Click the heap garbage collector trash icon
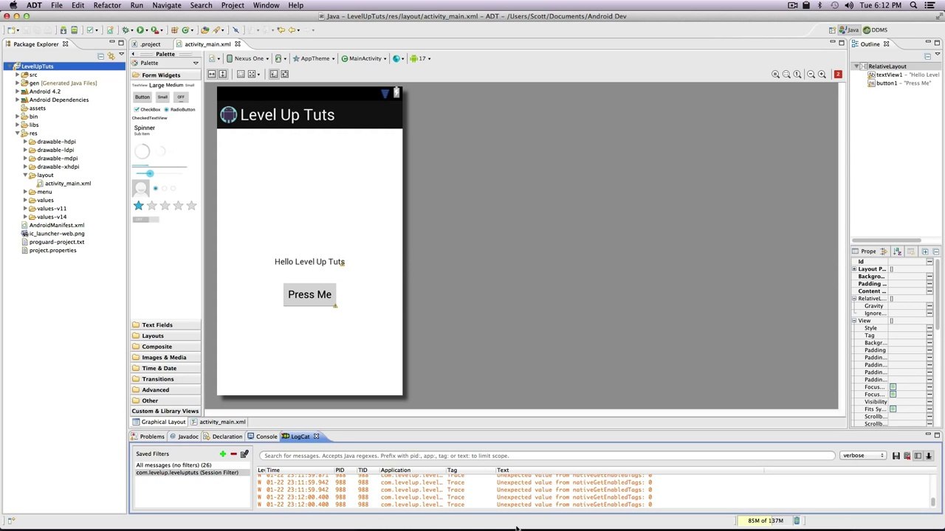 coord(797,521)
